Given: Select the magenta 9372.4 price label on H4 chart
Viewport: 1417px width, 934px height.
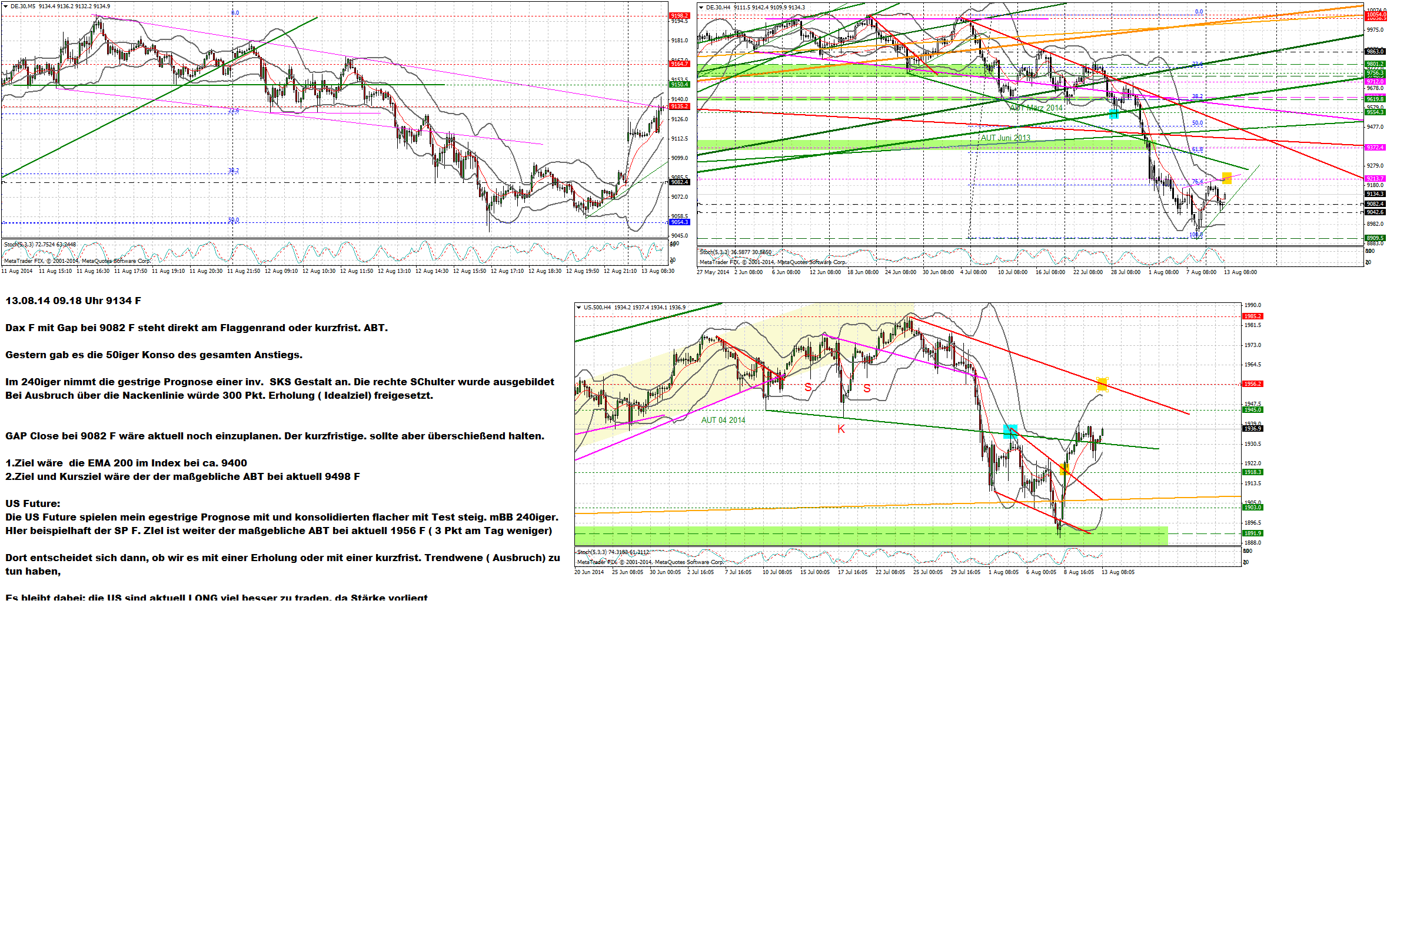Looking at the screenshot, I should pos(1375,147).
